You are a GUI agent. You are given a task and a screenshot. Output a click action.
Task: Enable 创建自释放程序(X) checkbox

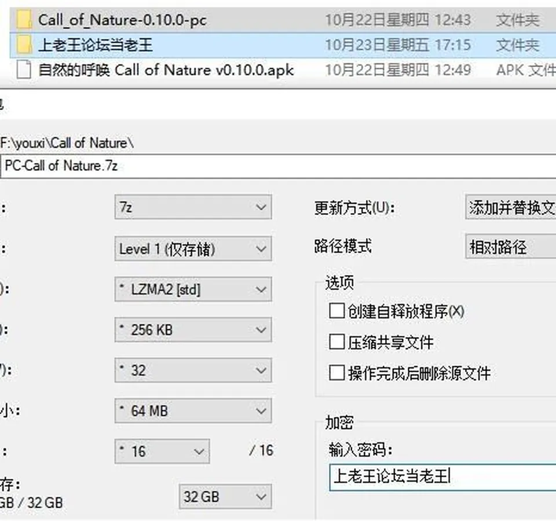click(336, 311)
